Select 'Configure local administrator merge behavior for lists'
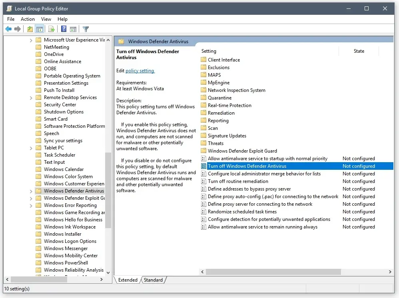The height and width of the screenshot is (298, 399). (264, 174)
